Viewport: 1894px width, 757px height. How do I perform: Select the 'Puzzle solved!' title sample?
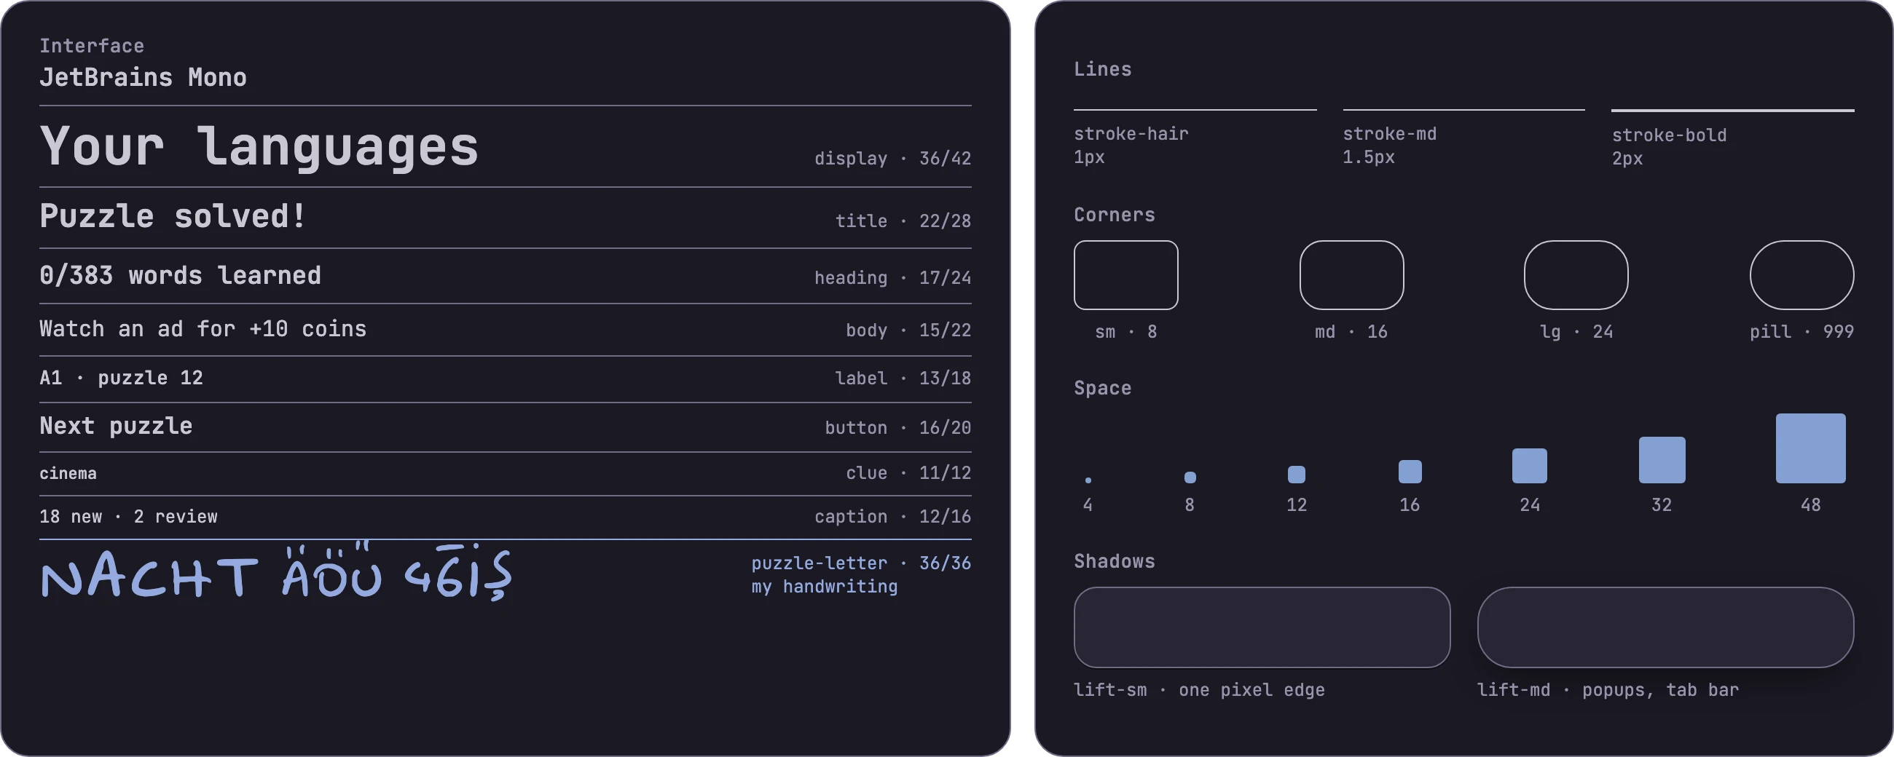[172, 216]
